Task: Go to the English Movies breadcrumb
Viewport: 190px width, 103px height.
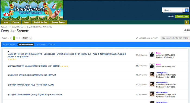Action: (17, 27)
